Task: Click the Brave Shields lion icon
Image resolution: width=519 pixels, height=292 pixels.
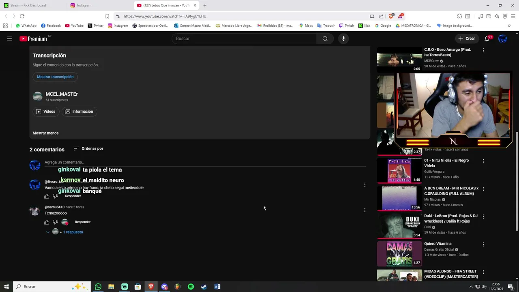Action: [x=391, y=16]
